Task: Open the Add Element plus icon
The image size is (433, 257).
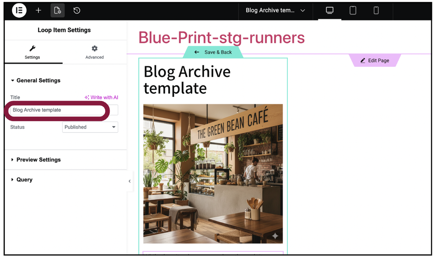Action: (x=38, y=11)
